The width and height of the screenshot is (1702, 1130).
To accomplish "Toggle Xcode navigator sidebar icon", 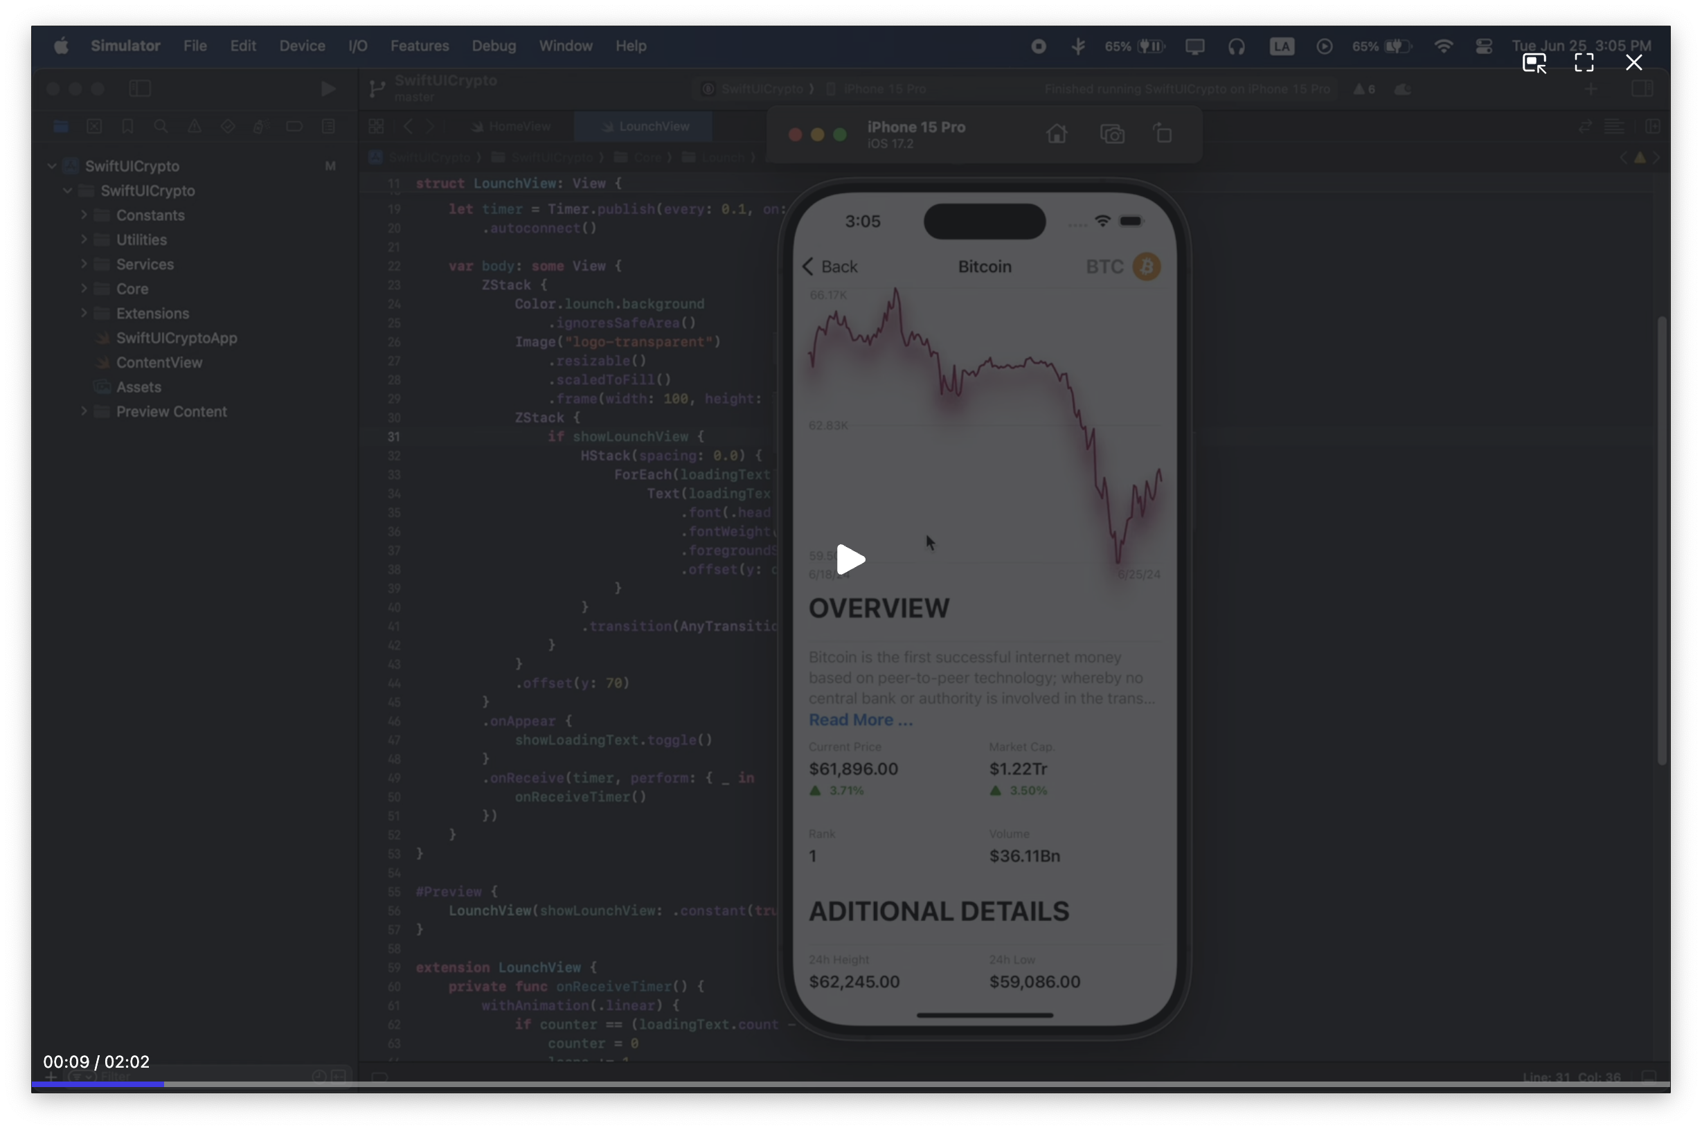I will [140, 89].
